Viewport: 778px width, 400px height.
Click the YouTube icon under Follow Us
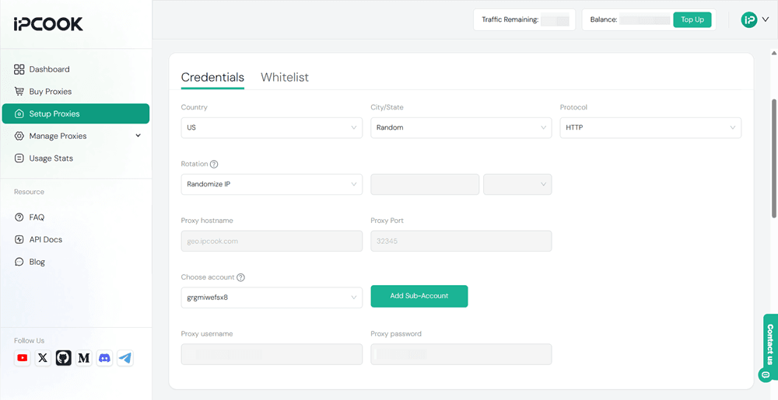tap(23, 358)
